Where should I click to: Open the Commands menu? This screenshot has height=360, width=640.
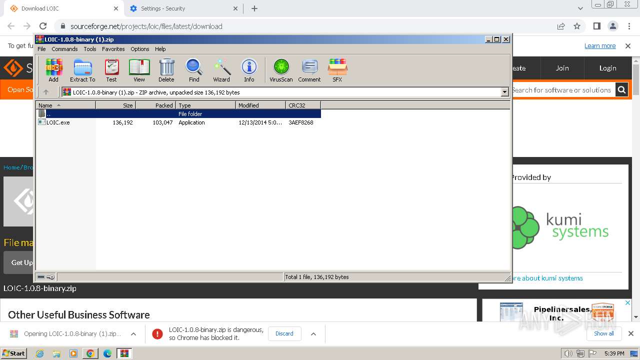pos(64,49)
